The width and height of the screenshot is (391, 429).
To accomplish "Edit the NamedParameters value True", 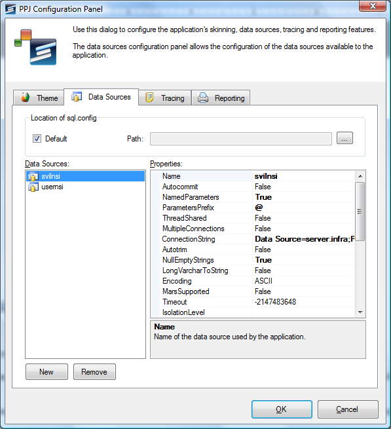I will pyautogui.click(x=304, y=197).
